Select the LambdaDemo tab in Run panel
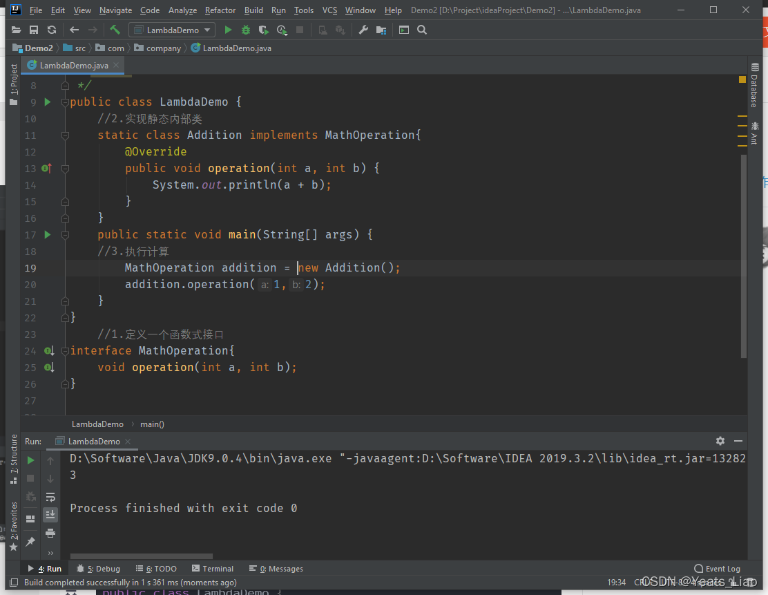This screenshot has height=595, width=768. click(93, 441)
